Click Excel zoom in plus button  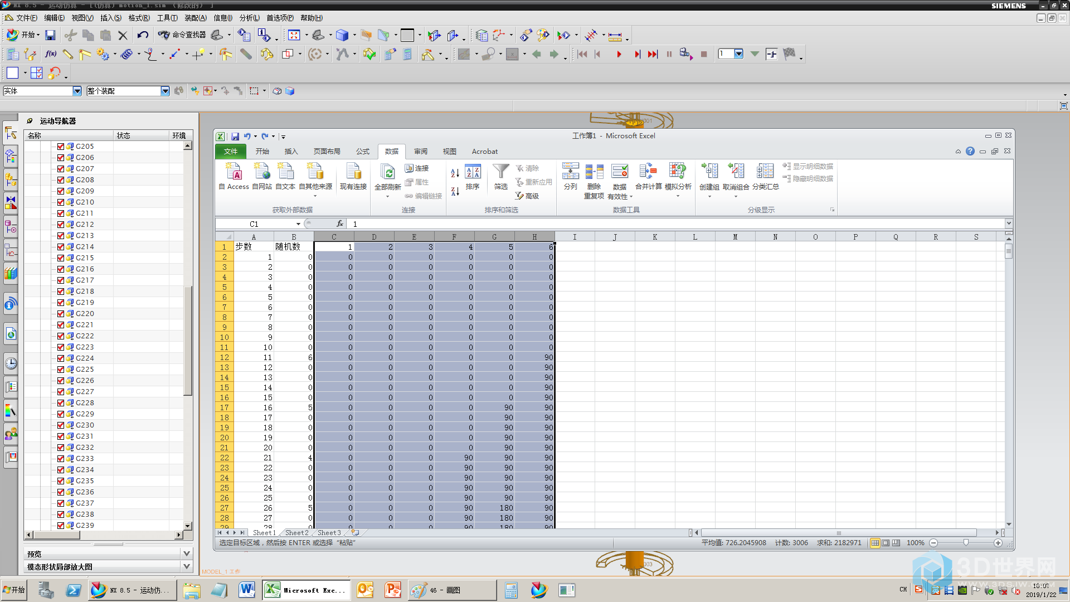coord(998,543)
